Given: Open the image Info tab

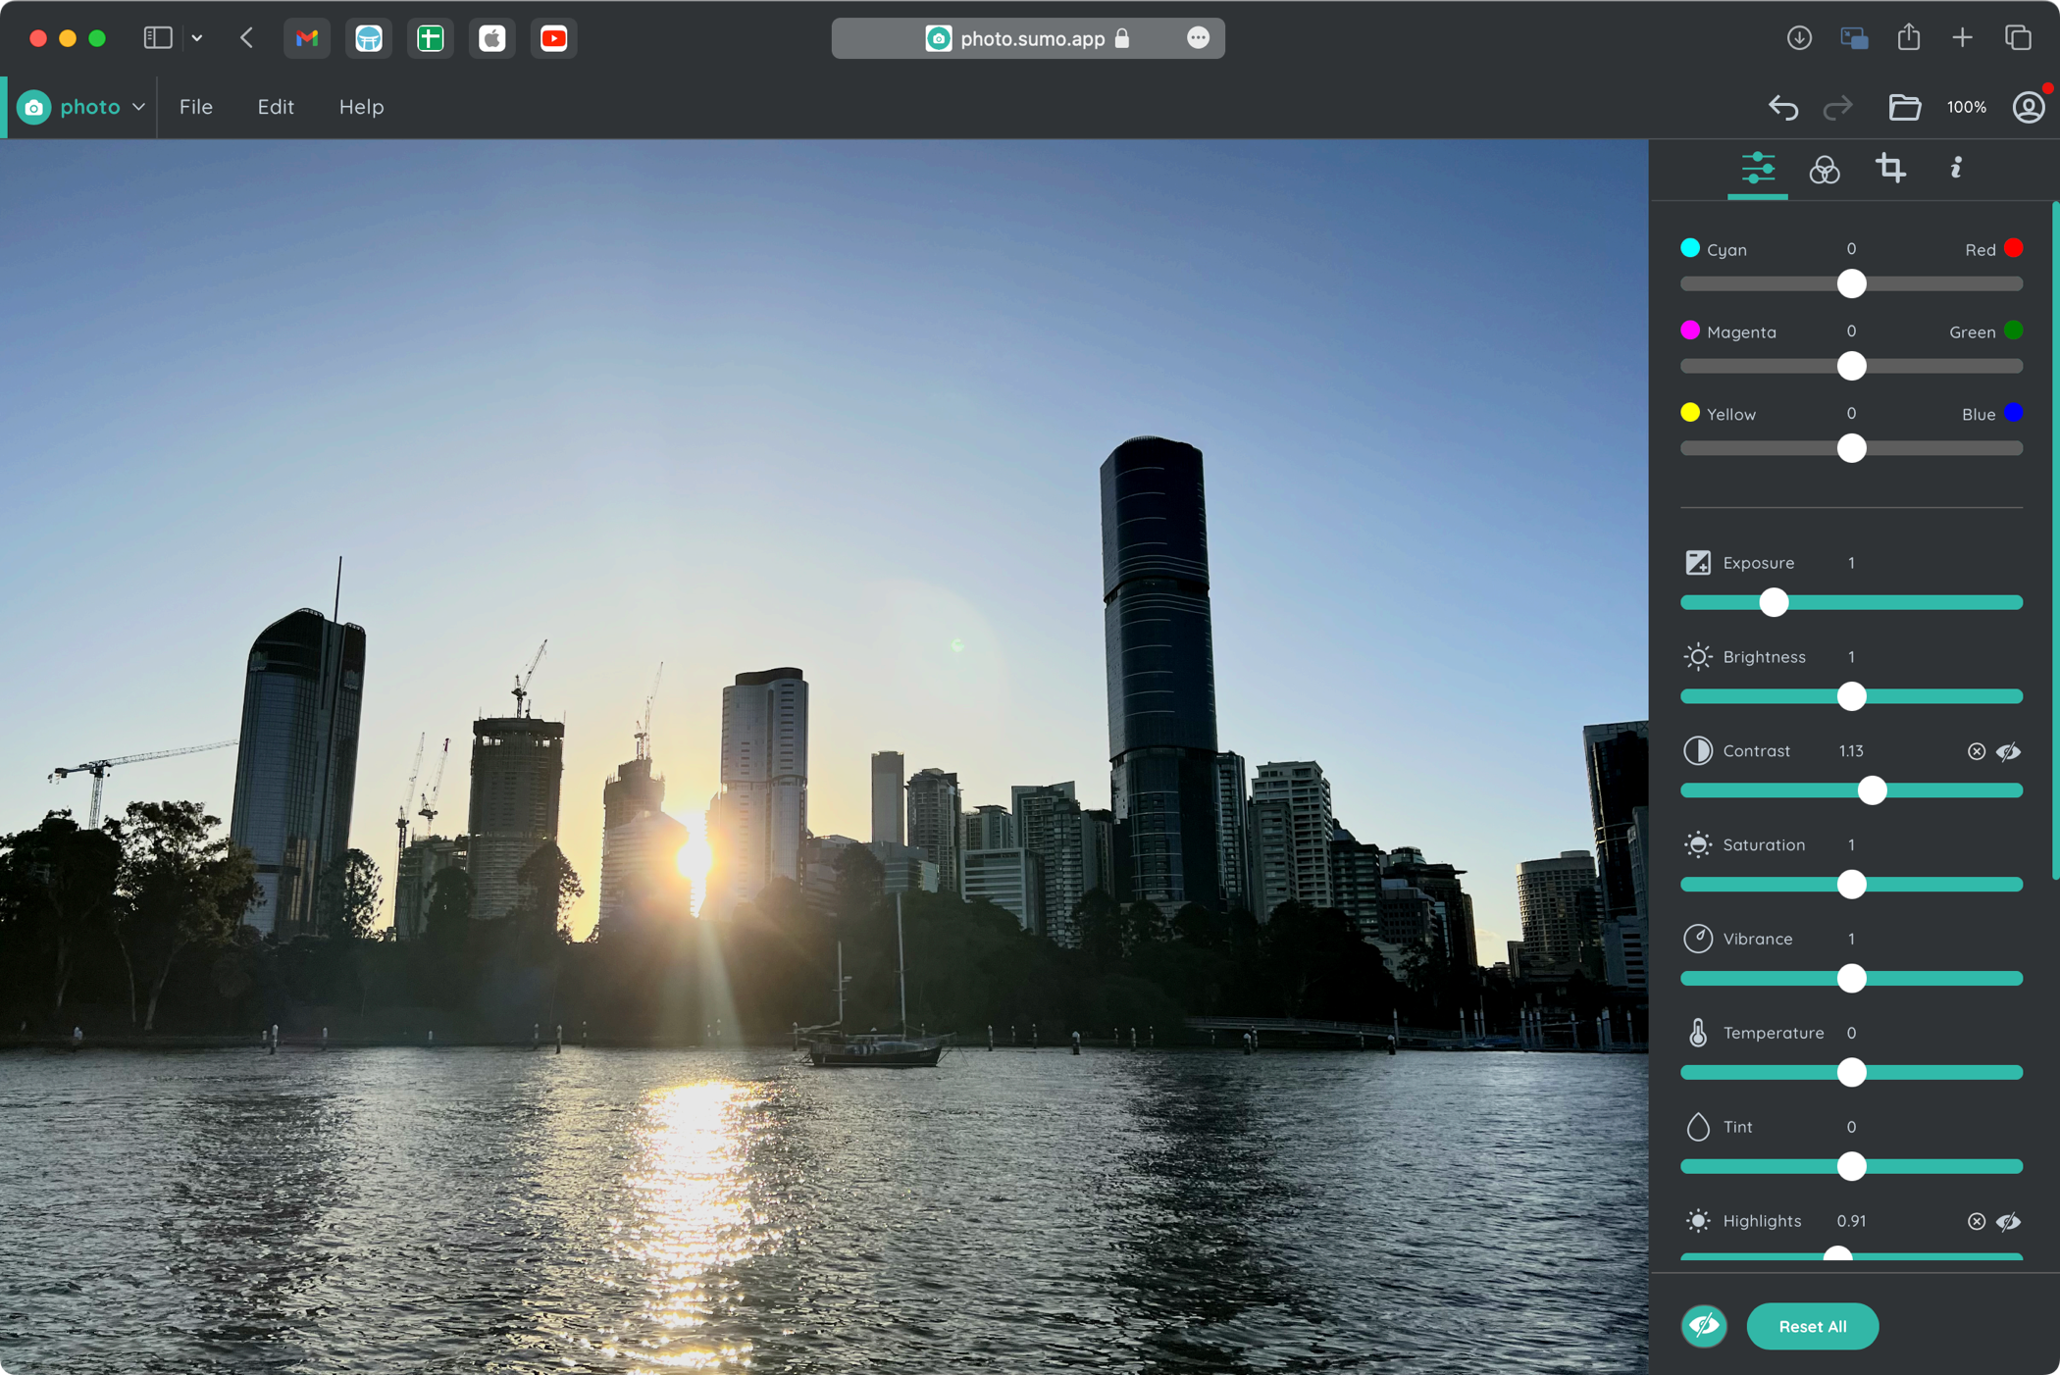Looking at the screenshot, I should tap(1955, 169).
